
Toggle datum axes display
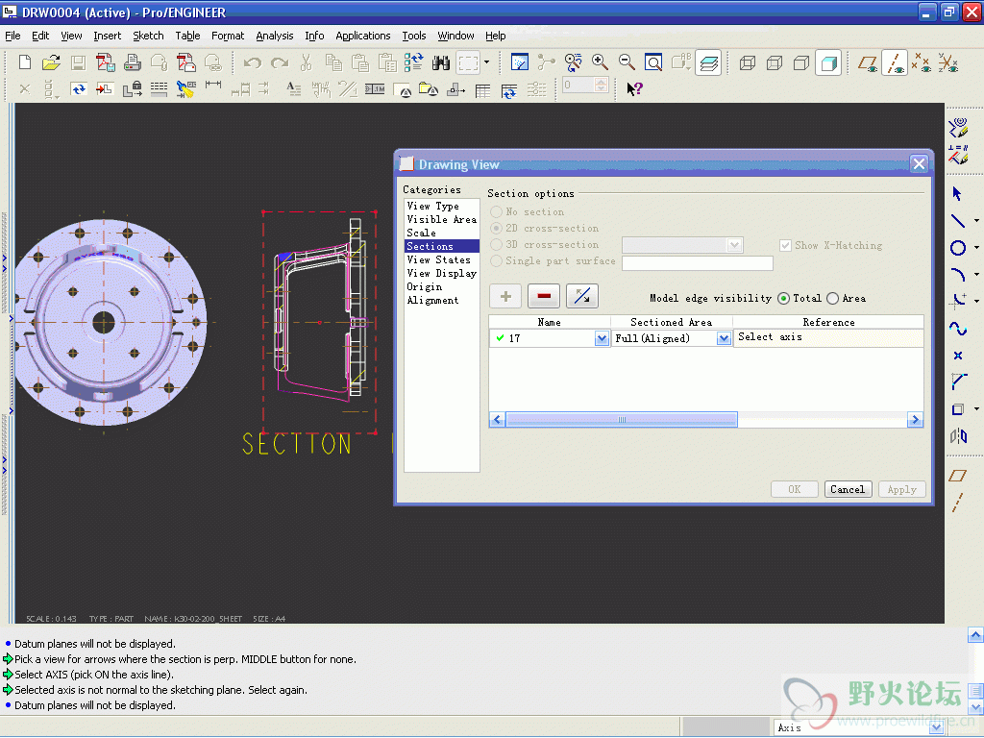pyautogui.click(x=895, y=62)
